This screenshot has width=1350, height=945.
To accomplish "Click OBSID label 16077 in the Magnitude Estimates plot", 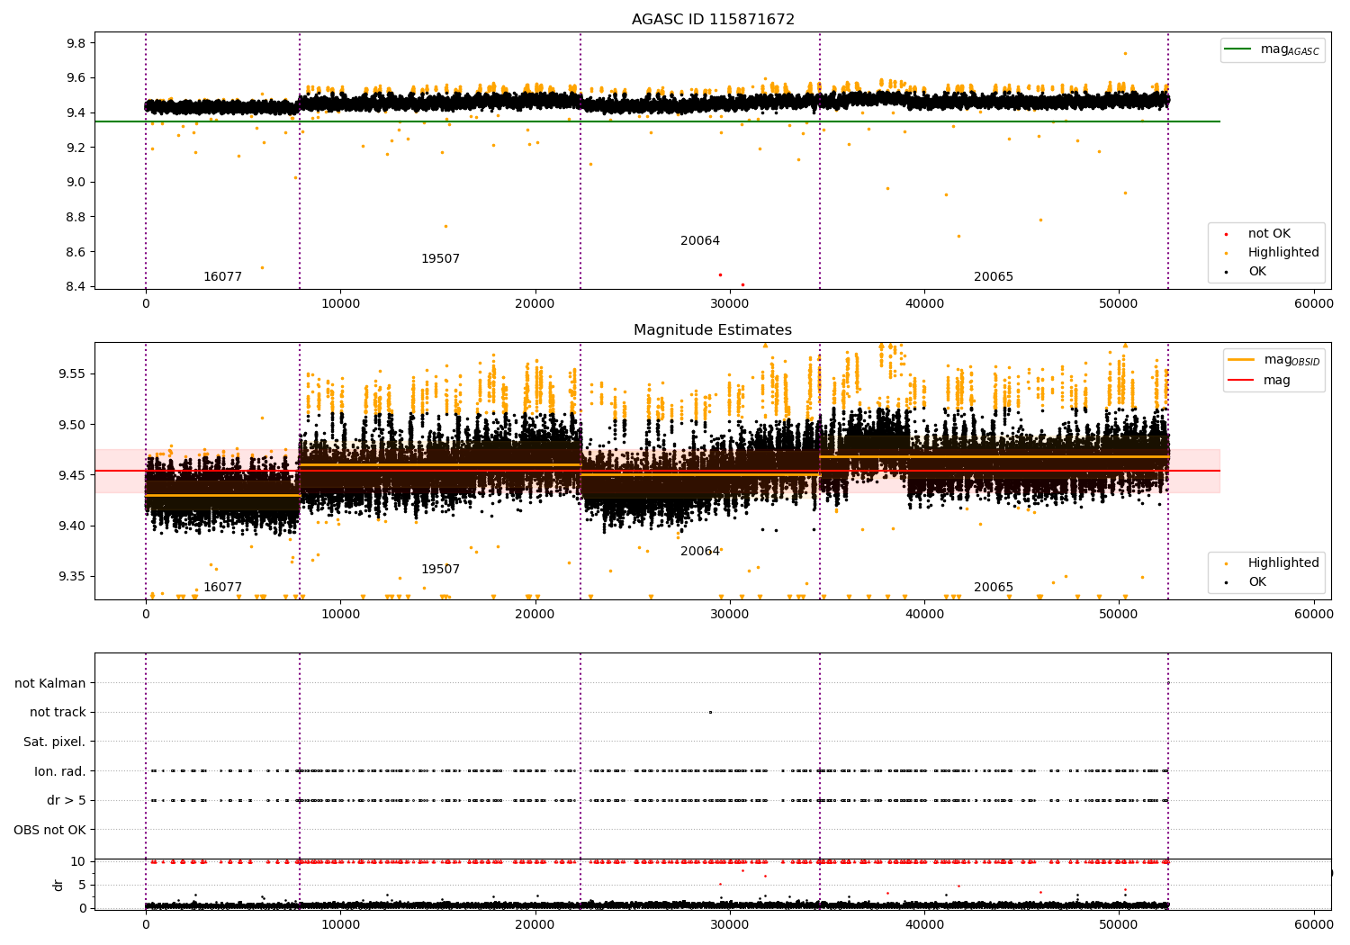I will 222,587.
